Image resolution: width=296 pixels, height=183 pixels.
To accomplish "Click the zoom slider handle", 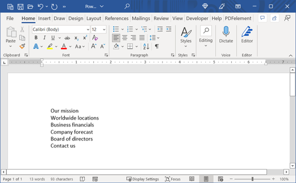I will tap(252, 179).
